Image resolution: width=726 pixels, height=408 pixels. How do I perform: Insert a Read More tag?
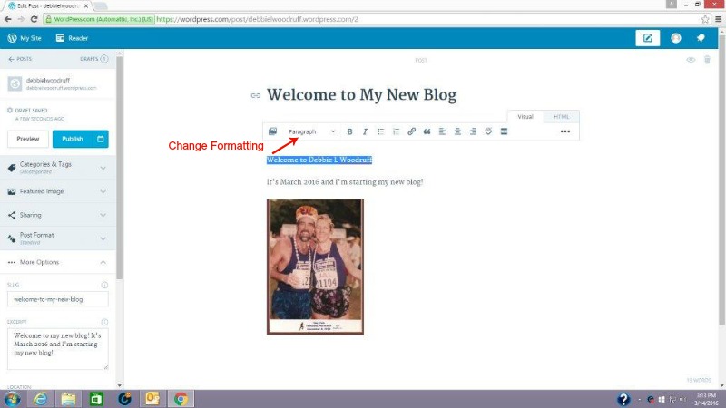point(504,131)
